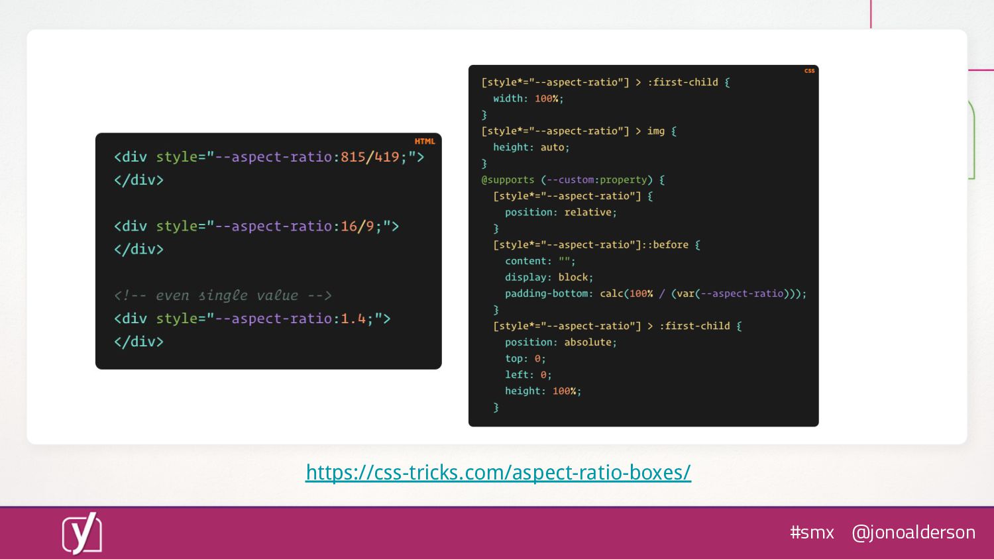Open the css-tricks aspect-ratio-boxes link
This screenshot has height=559, width=994.
pos(498,472)
